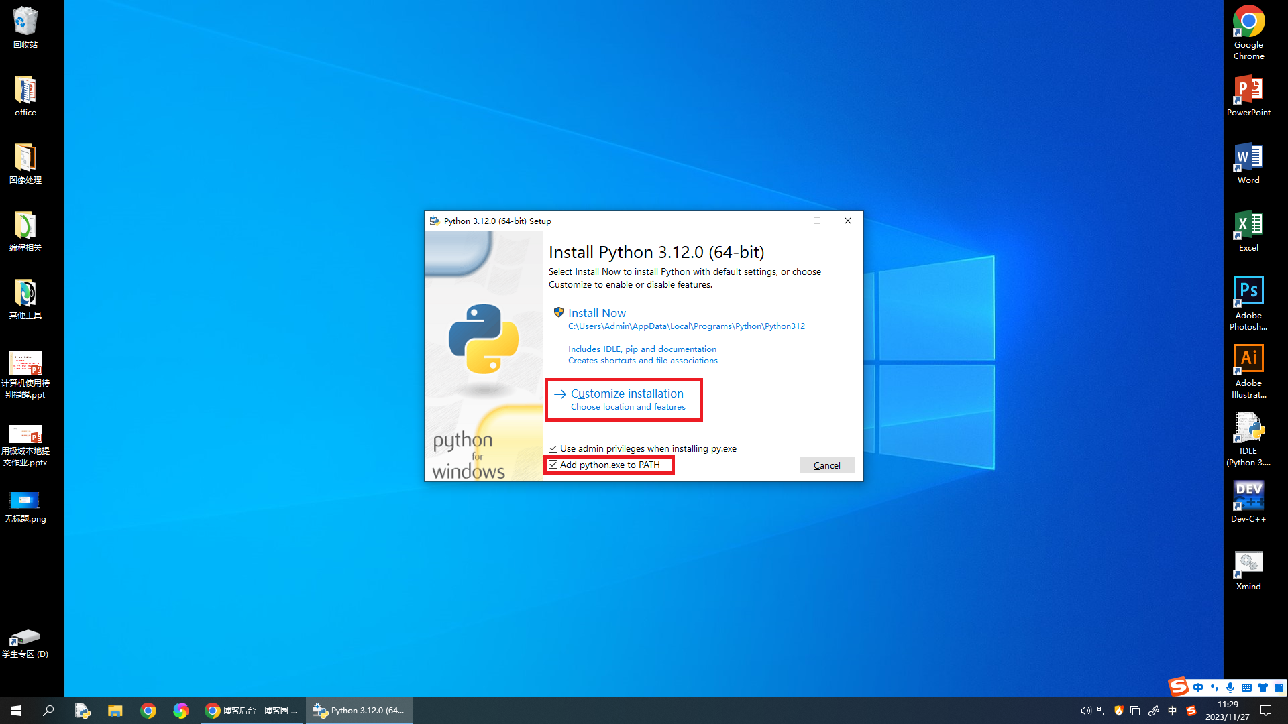1288x724 pixels.
Task: Switch to Chrome blog taskbar window
Action: (252, 711)
